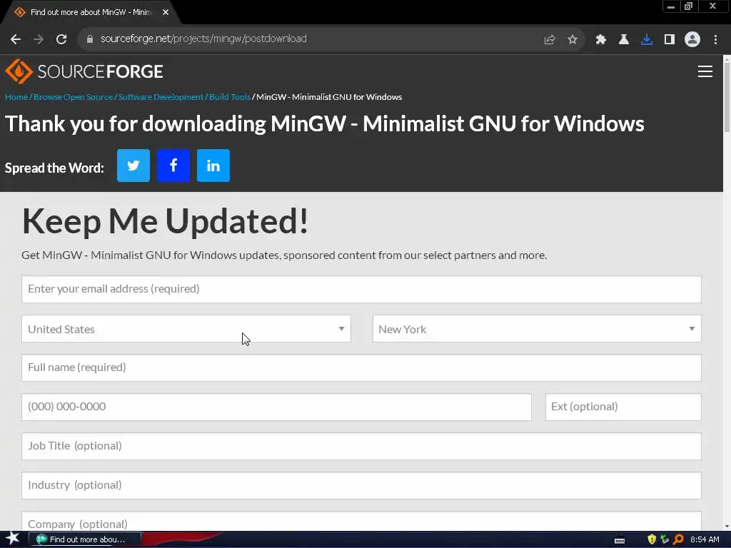Follow the Home breadcrumb link
This screenshot has width=731, height=548.
pos(16,97)
